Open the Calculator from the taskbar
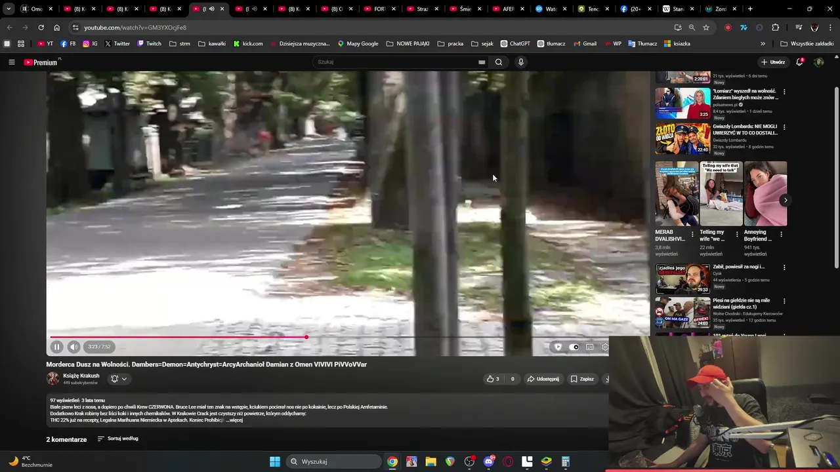 tap(566, 462)
